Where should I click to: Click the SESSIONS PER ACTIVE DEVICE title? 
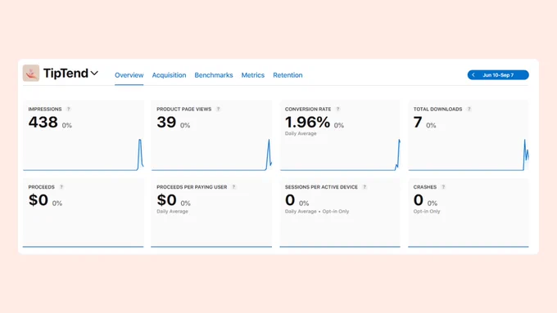click(321, 187)
